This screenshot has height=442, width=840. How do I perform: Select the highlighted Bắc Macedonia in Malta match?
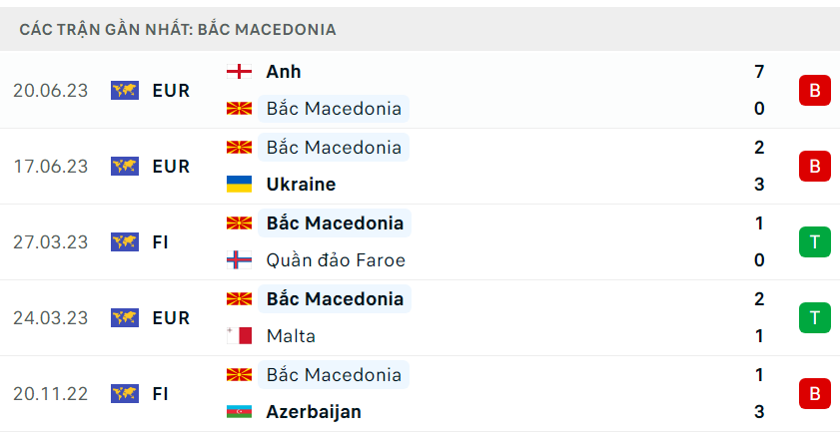point(335,299)
